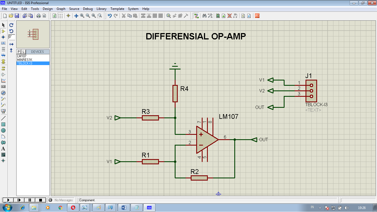
Task: Show hidden system tray icons
Action: coord(320,207)
